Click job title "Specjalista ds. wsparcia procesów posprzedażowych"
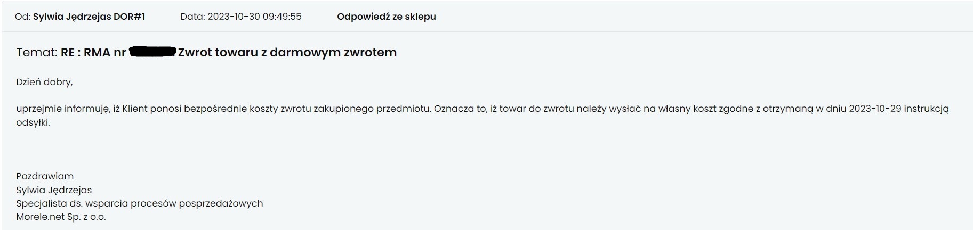Image resolution: width=973 pixels, height=230 pixels. (139, 203)
